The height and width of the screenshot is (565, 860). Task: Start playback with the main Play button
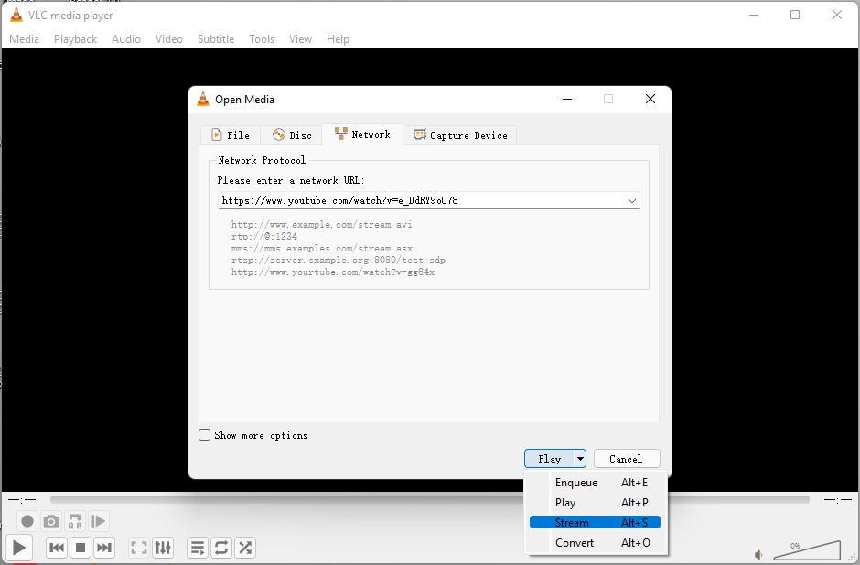pyautogui.click(x=19, y=548)
